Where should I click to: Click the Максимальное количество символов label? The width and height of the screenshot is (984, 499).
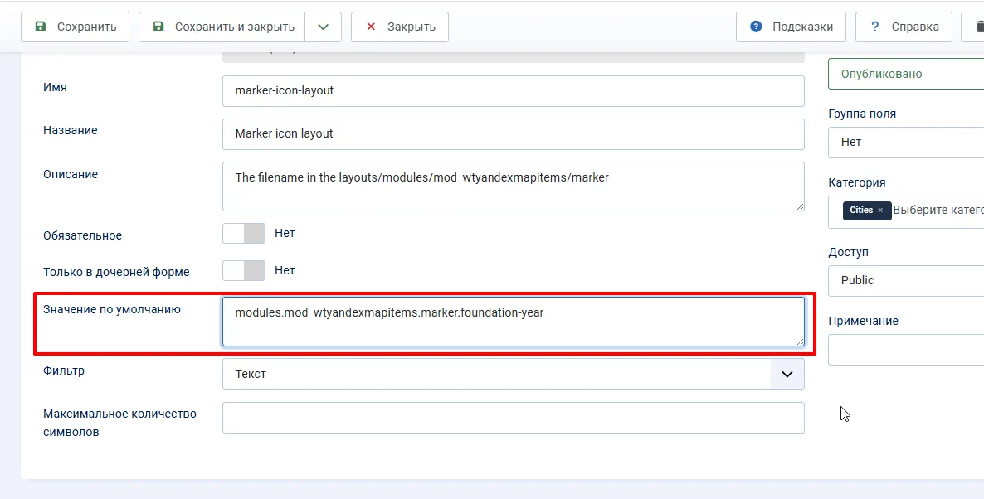pos(119,423)
